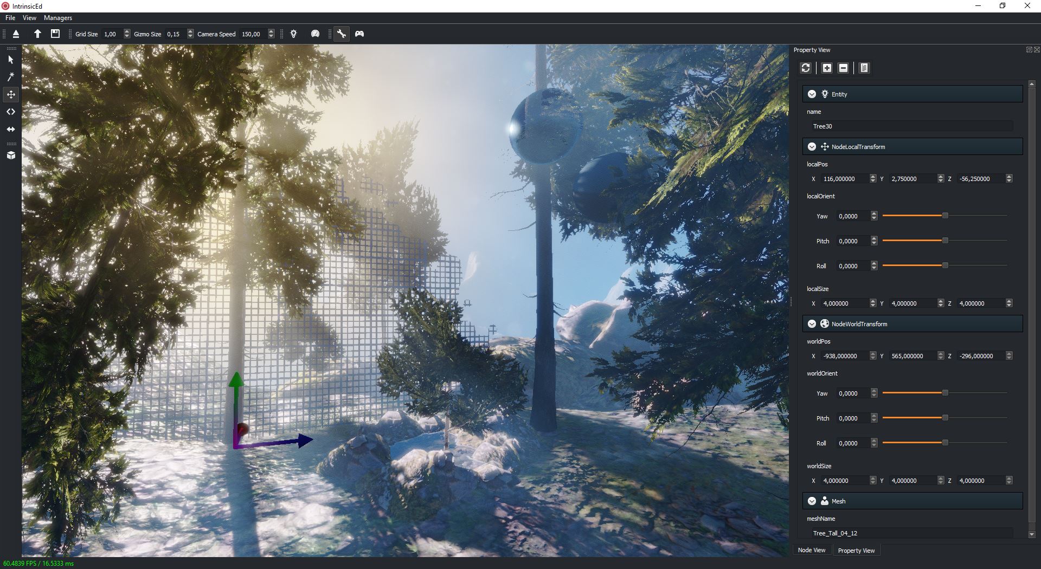Screen dimensions: 1041x569
Task: Click the document list icon in Property View
Action: pyautogui.click(x=864, y=68)
